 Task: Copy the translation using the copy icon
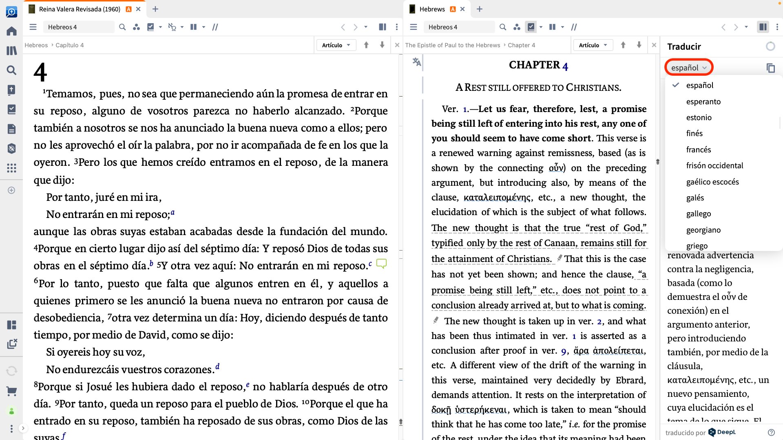click(x=770, y=68)
